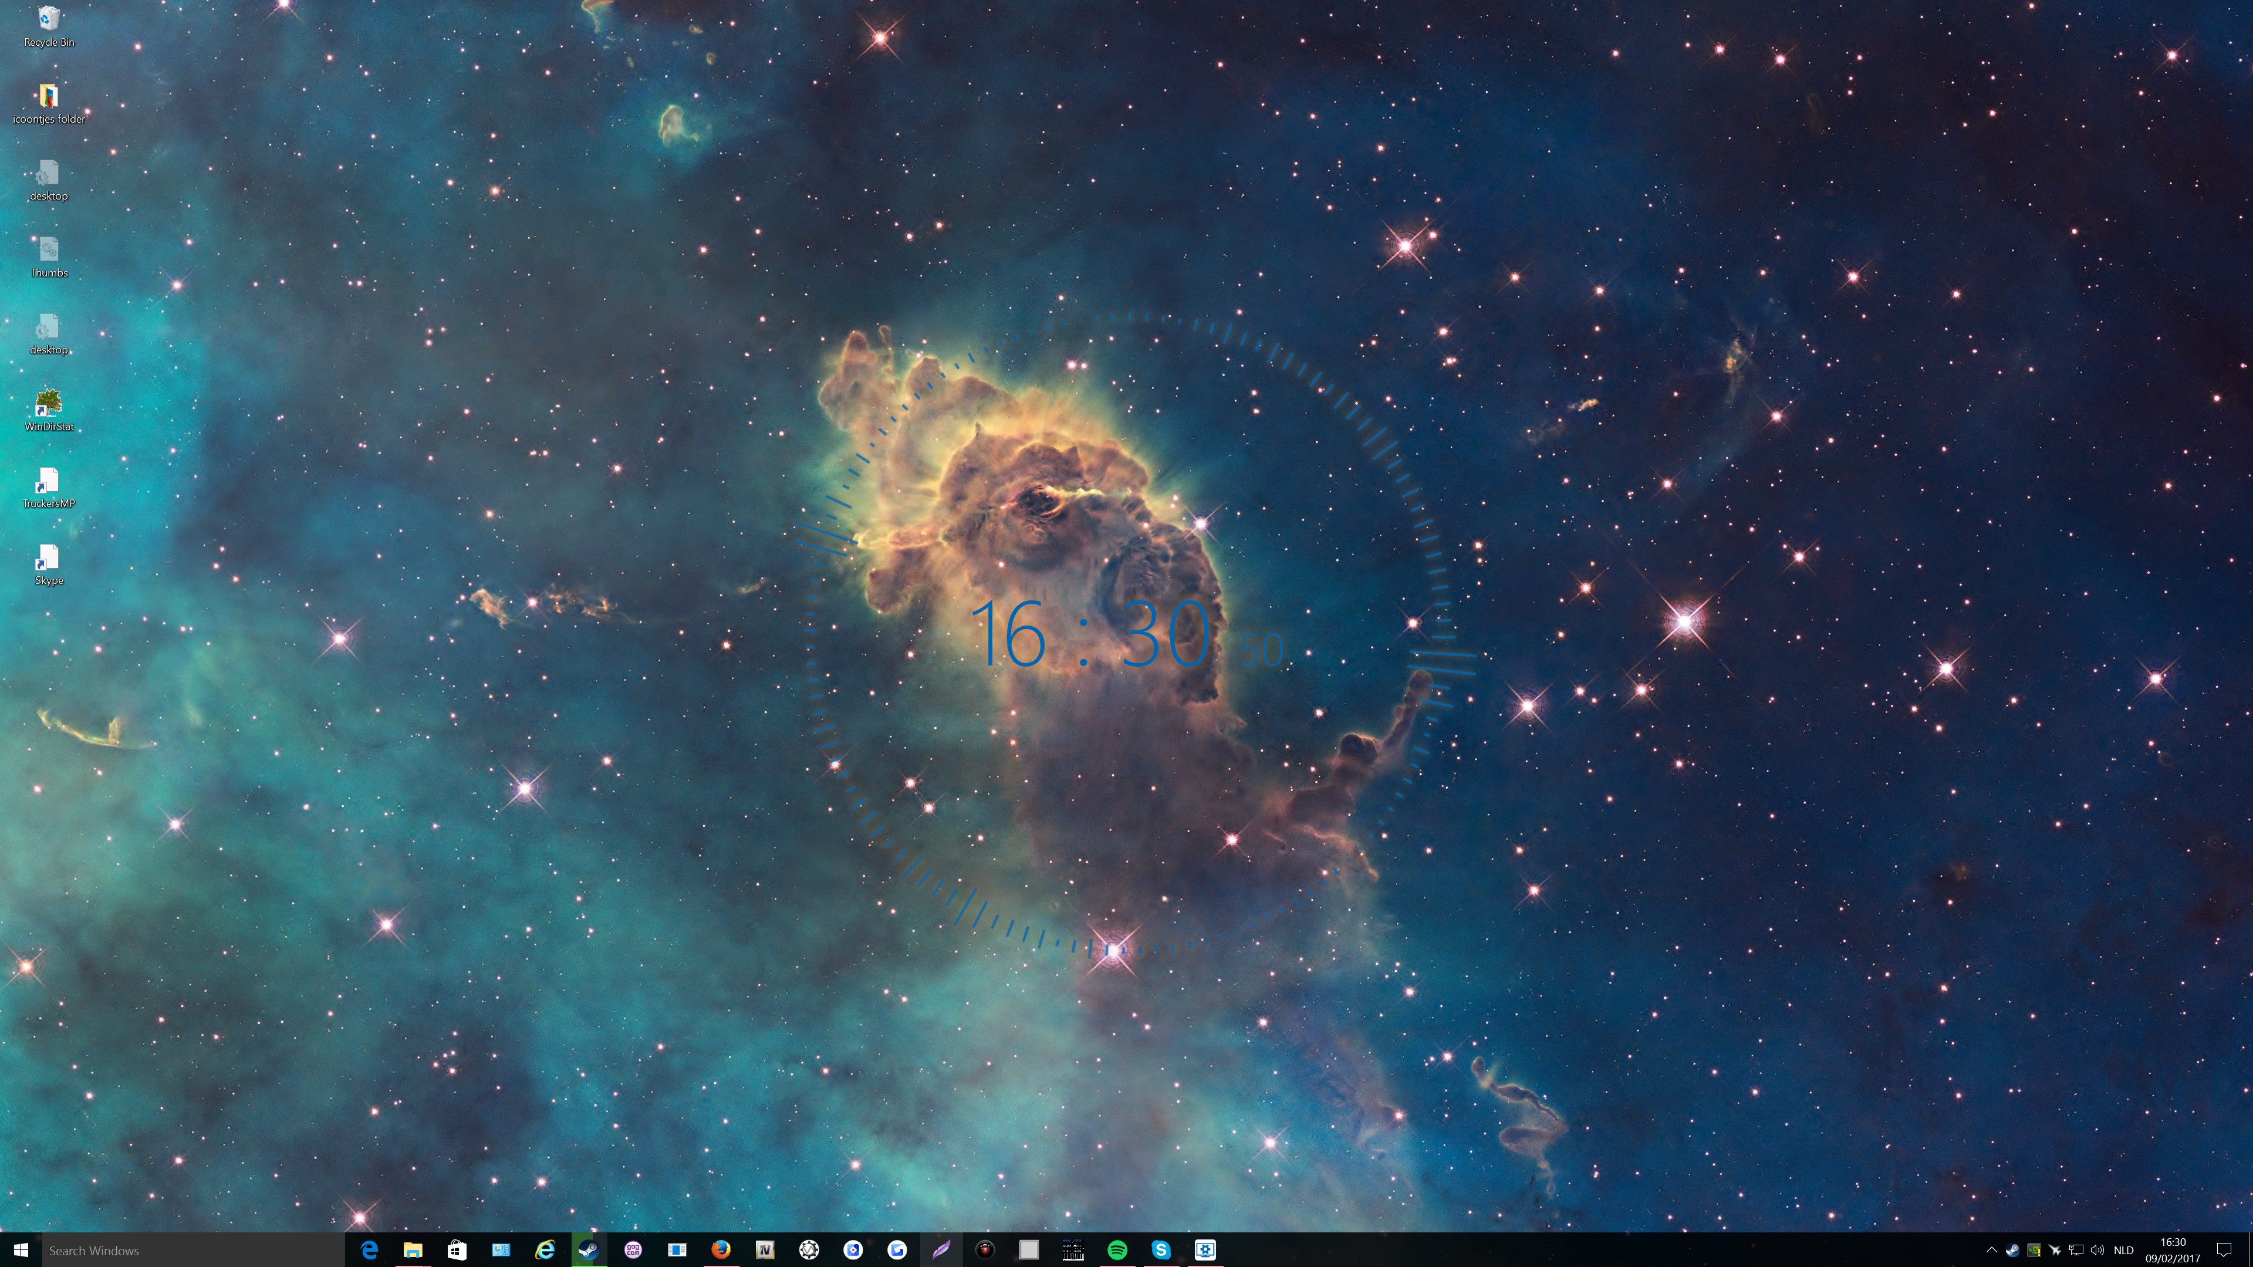The width and height of the screenshot is (2253, 1267).
Task: Launch Steam from the taskbar
Action: pos(589,1249)
